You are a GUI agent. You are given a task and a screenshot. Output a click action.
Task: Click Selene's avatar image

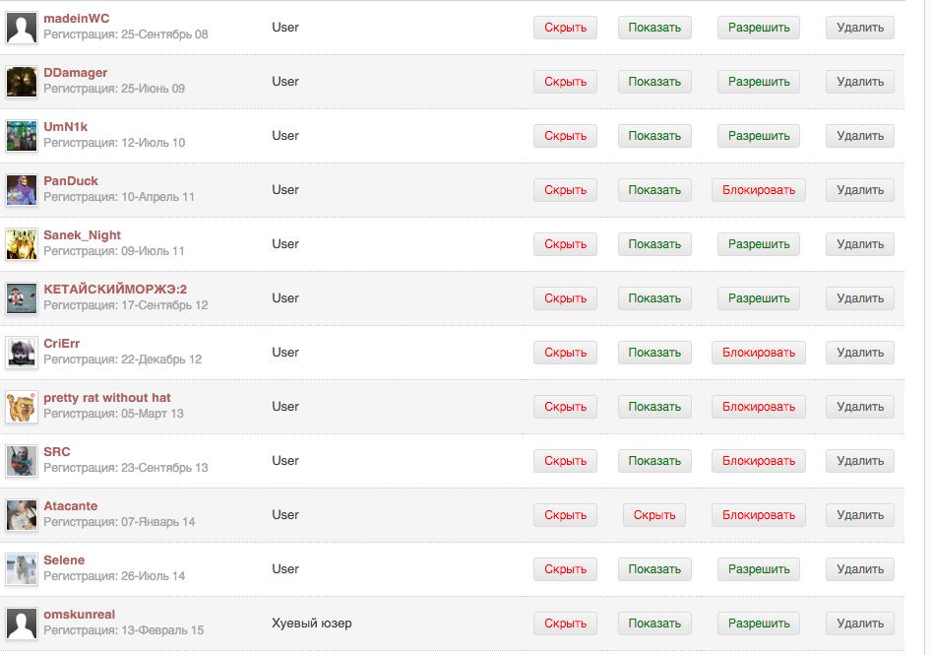click(x=22, y=569)
